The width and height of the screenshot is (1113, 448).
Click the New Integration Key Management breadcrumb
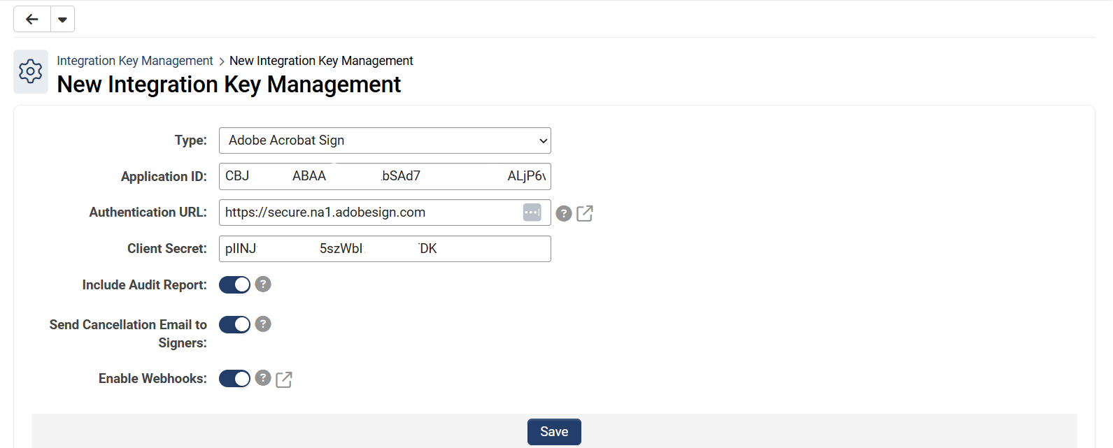321,61
